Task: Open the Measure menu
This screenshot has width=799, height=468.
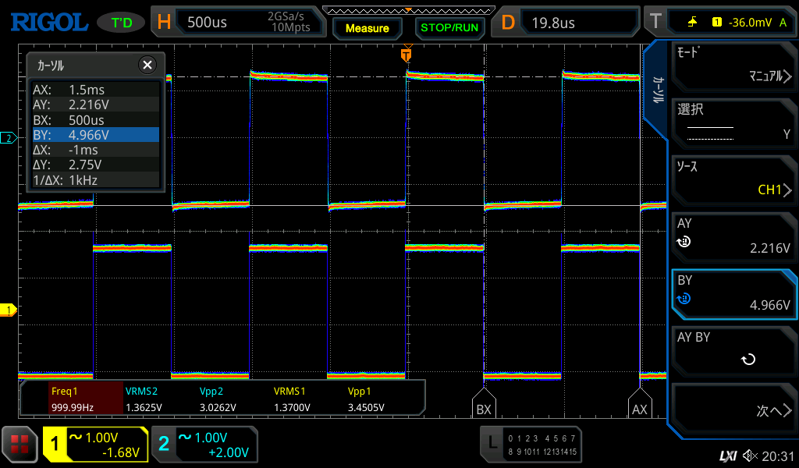Action: coord(367,28)
